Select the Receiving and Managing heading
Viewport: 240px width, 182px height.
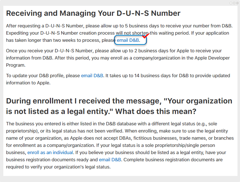[93, 13]
